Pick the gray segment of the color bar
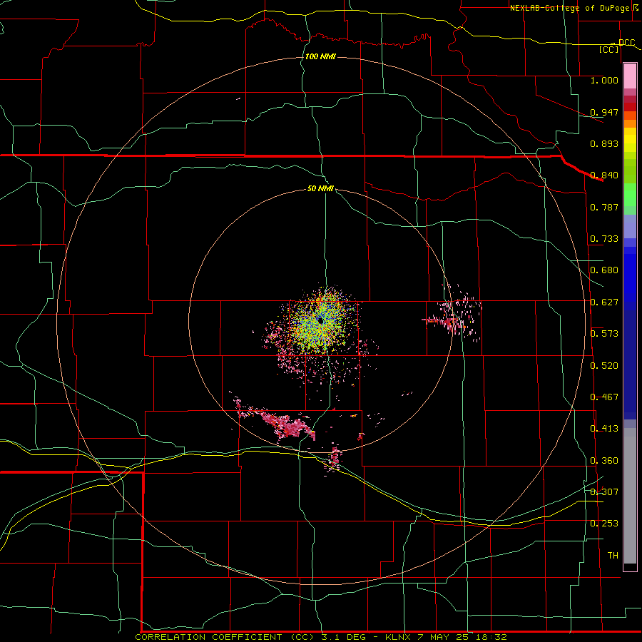642x642 pixels. (630, 496)
